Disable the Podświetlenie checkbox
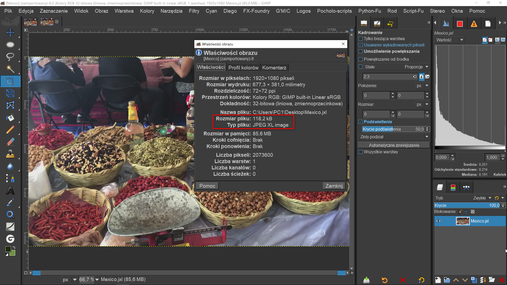The image size is (507, 285). 360,122
